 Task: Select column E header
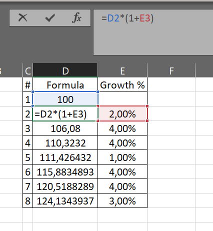click(122, 70)
